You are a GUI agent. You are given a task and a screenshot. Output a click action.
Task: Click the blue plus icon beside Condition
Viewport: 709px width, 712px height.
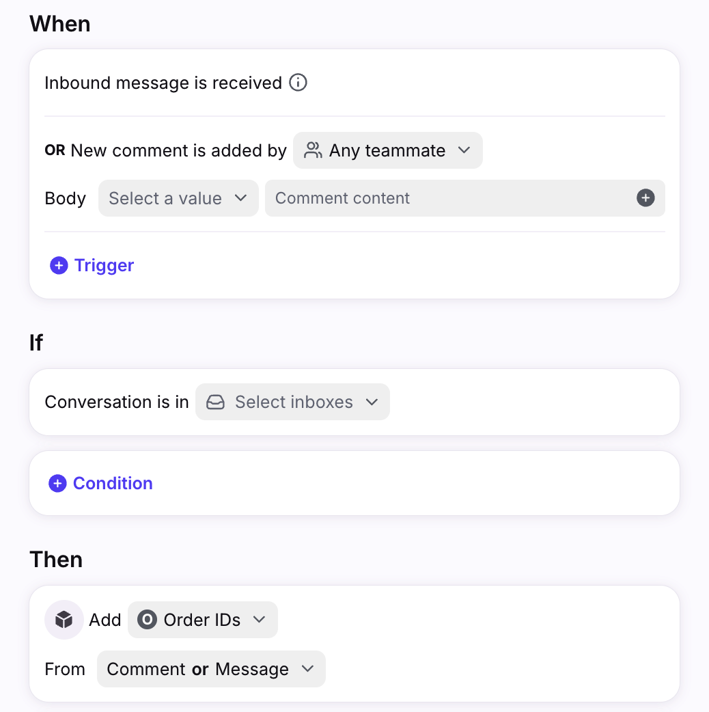tap(57, 484)
